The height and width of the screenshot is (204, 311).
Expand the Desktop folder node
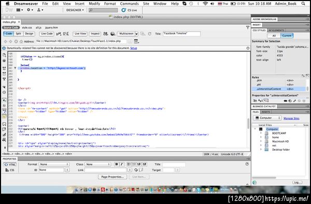point(261,149)
